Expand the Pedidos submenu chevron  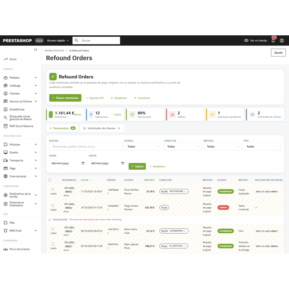point(36,77)
